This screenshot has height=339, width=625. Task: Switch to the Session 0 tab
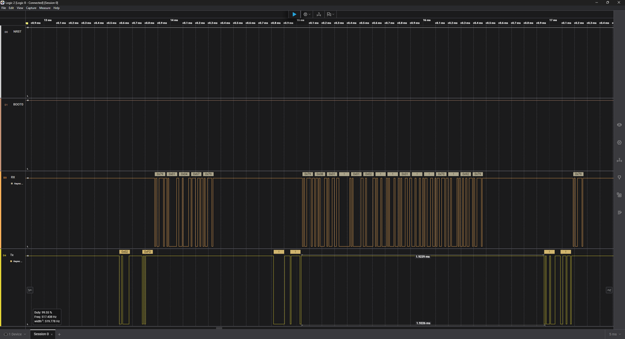(41, 334)
